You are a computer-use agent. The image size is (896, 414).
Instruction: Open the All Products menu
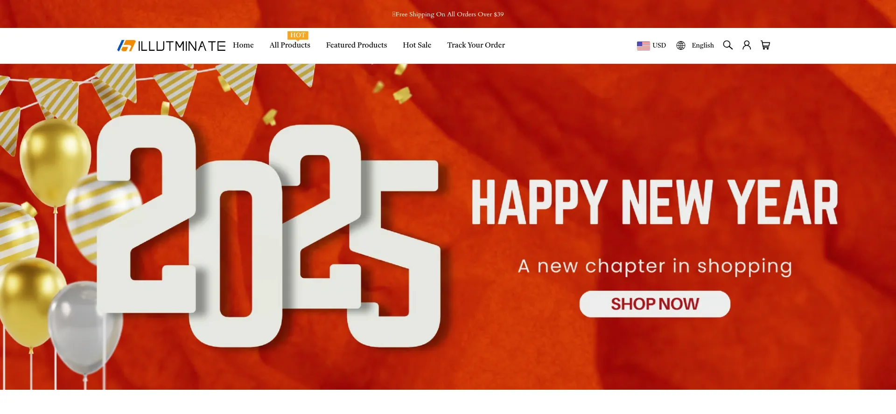290,45
